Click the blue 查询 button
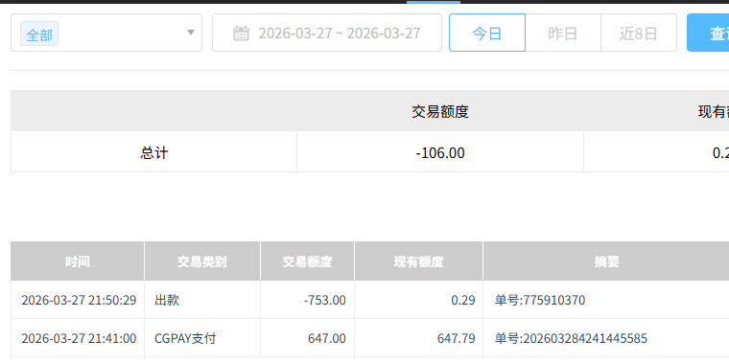This screenshot has height=363, width=729. coord(708,33)
